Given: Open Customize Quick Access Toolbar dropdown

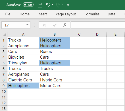Looking at the screenshot, I should coord(68,5).
